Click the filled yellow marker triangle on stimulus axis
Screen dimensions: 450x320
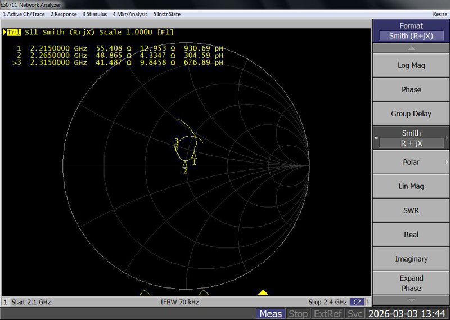coord(263,292)
